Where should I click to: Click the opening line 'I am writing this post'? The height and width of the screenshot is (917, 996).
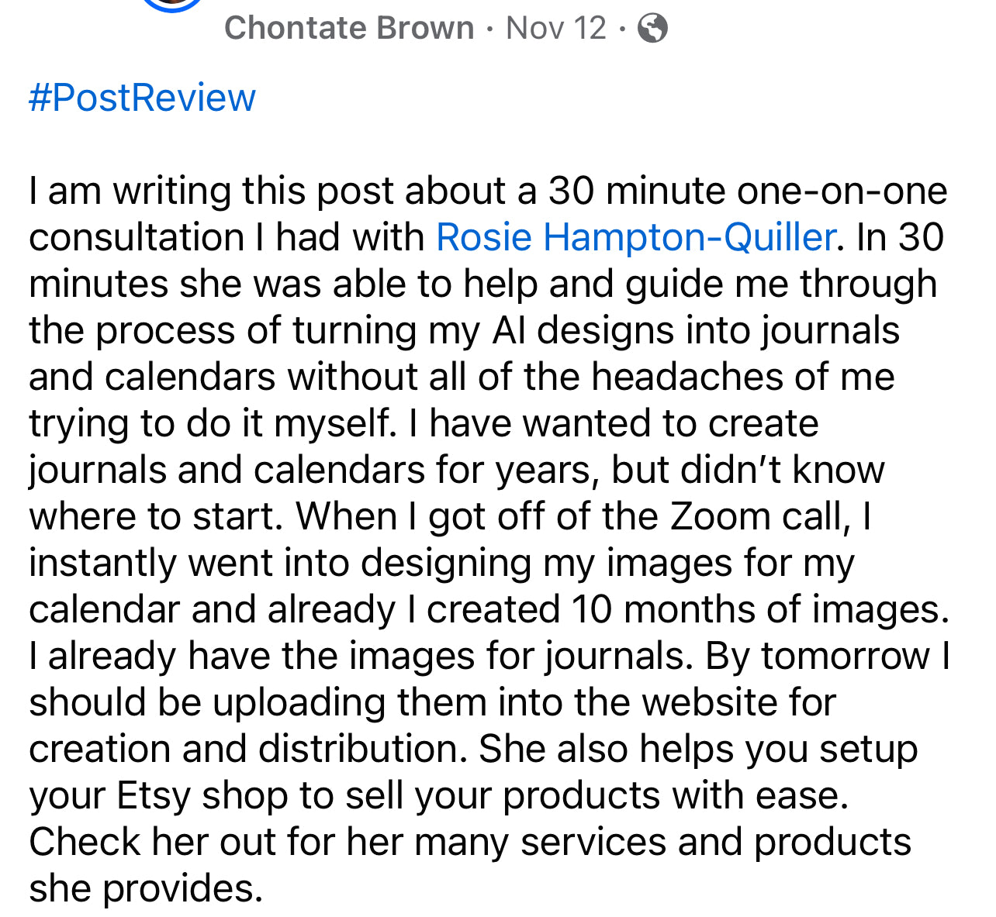coord(208,191)
